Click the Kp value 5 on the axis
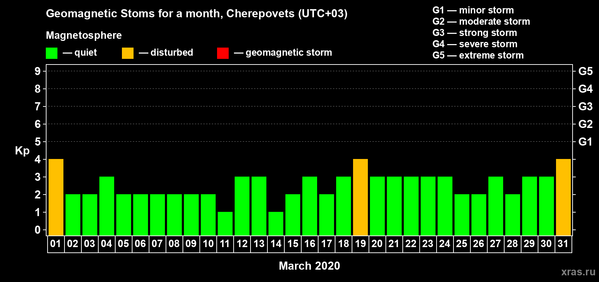This screenshot has width=599, height=282. pos(38,142)
